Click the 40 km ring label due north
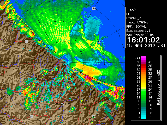This screenshot has height=125, width=167. (x=63, y=21)
